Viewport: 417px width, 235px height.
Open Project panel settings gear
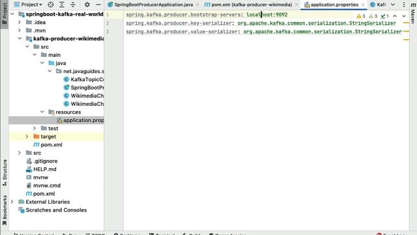87,5
